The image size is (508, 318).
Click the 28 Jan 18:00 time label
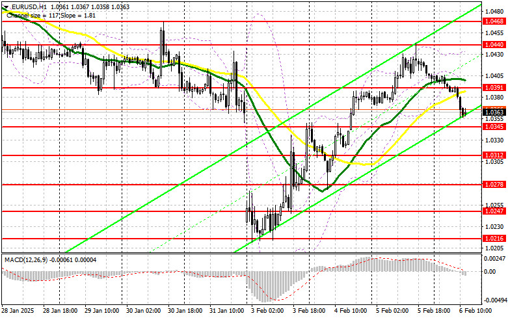60,311
